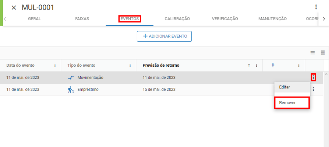This screenshot has height=147, width=329.
Task: Choose Remover from the context menu
Action: coord(292,103)
